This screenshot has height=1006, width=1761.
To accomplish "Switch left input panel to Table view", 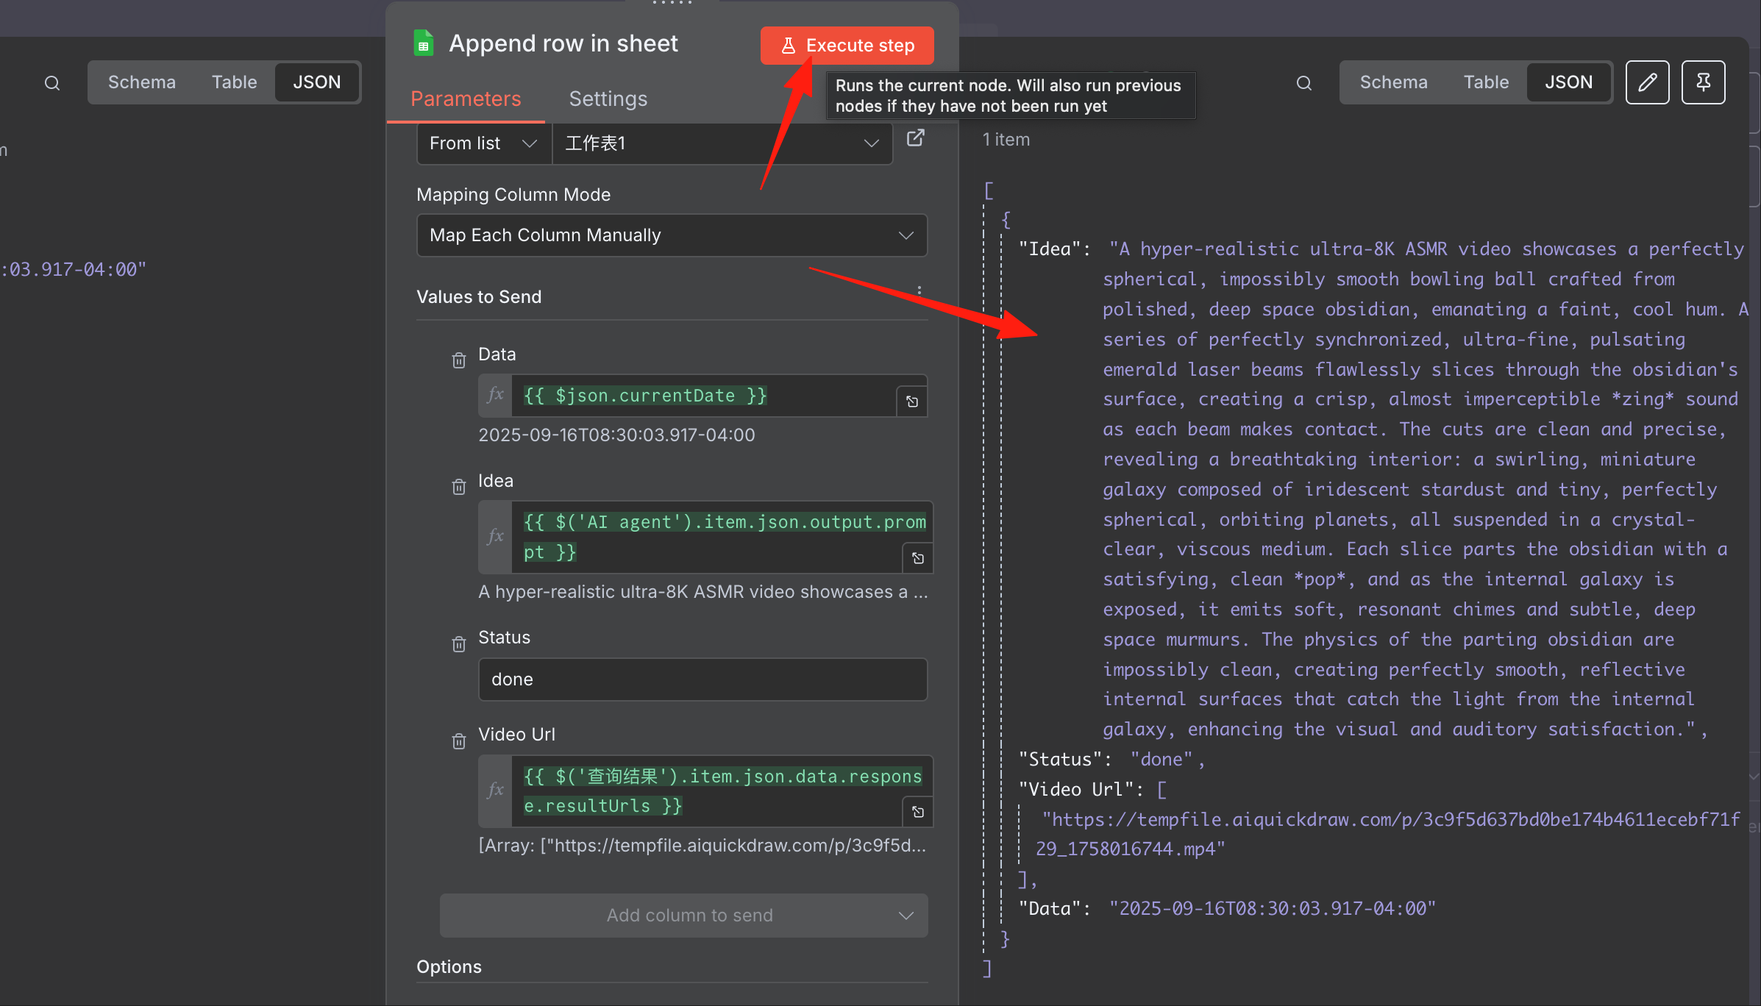I will [x=234, y=82].
